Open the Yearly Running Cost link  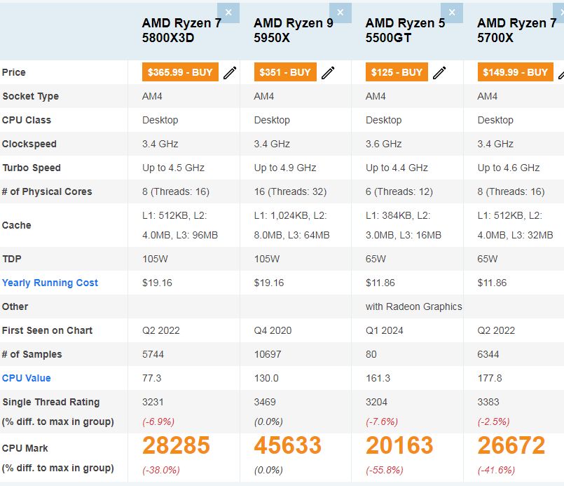(50, 283)
